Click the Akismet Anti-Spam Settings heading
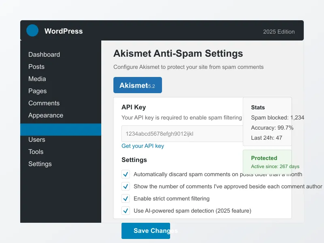324x243 pixels. tap(178, 53)
